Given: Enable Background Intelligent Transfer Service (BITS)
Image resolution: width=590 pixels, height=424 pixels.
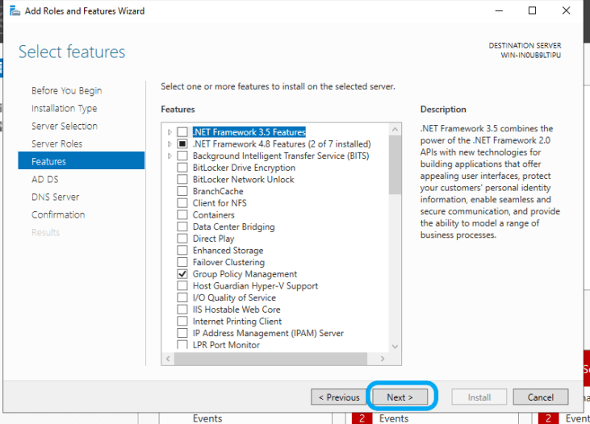Looking at the screenshot, I should (x=182, y=156).
